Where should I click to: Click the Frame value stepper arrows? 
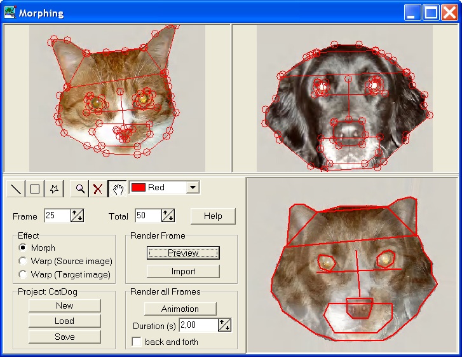(77, 216)
